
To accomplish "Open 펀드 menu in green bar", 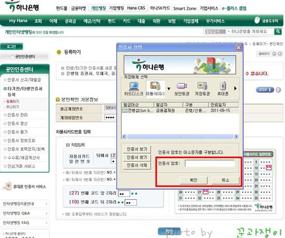I will coord(111,21).
